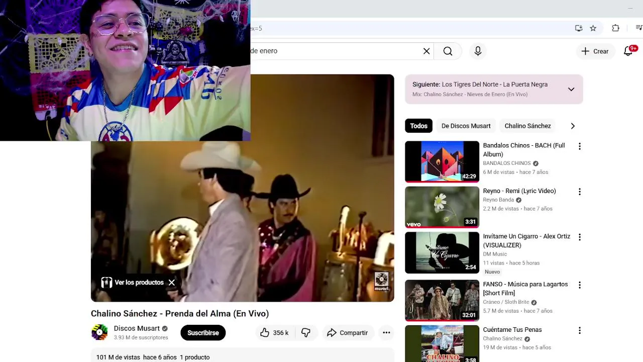Screen dimensions: 643x362
Task: Click the Musart watermark in video player
Action: pos(382,282)
